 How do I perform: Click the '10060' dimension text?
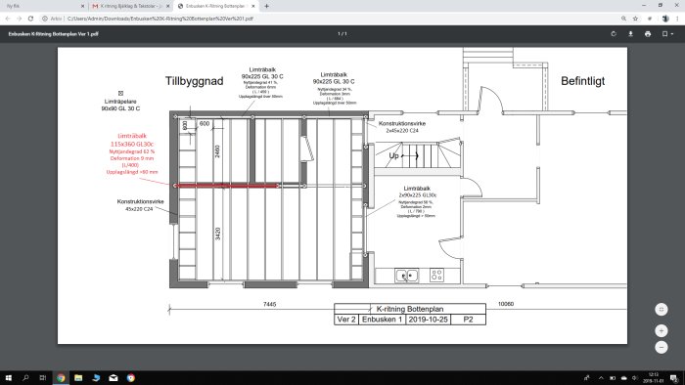coord(506,304)
